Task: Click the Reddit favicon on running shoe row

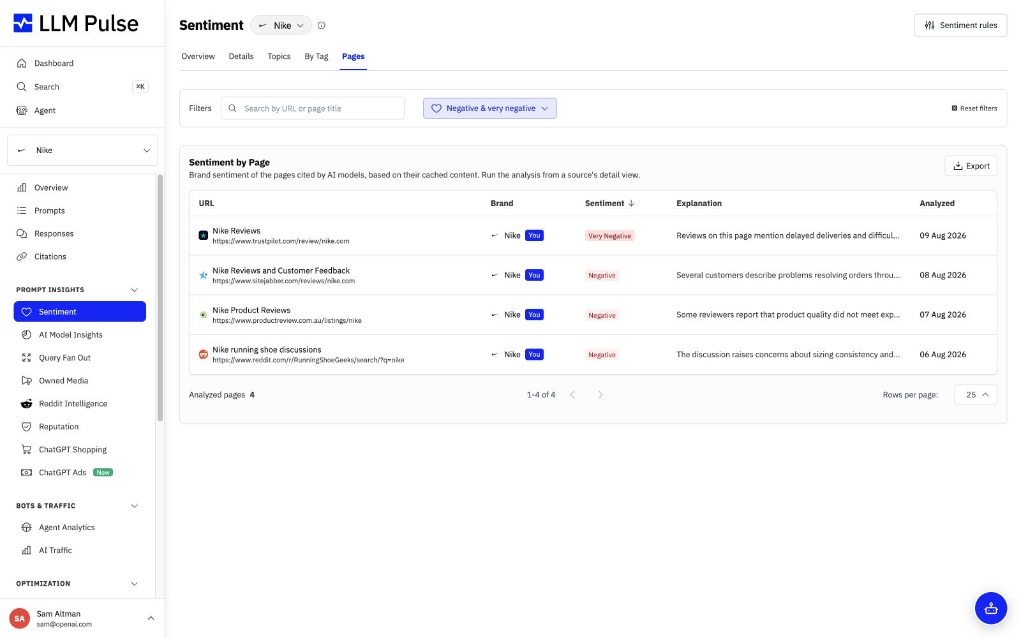Action: (203, 354)
